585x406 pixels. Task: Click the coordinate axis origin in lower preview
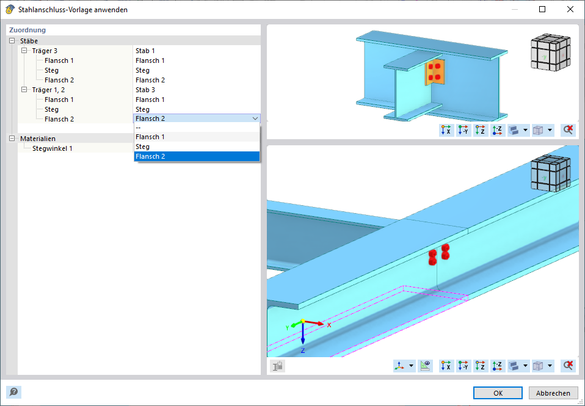[x=303, y=321]
